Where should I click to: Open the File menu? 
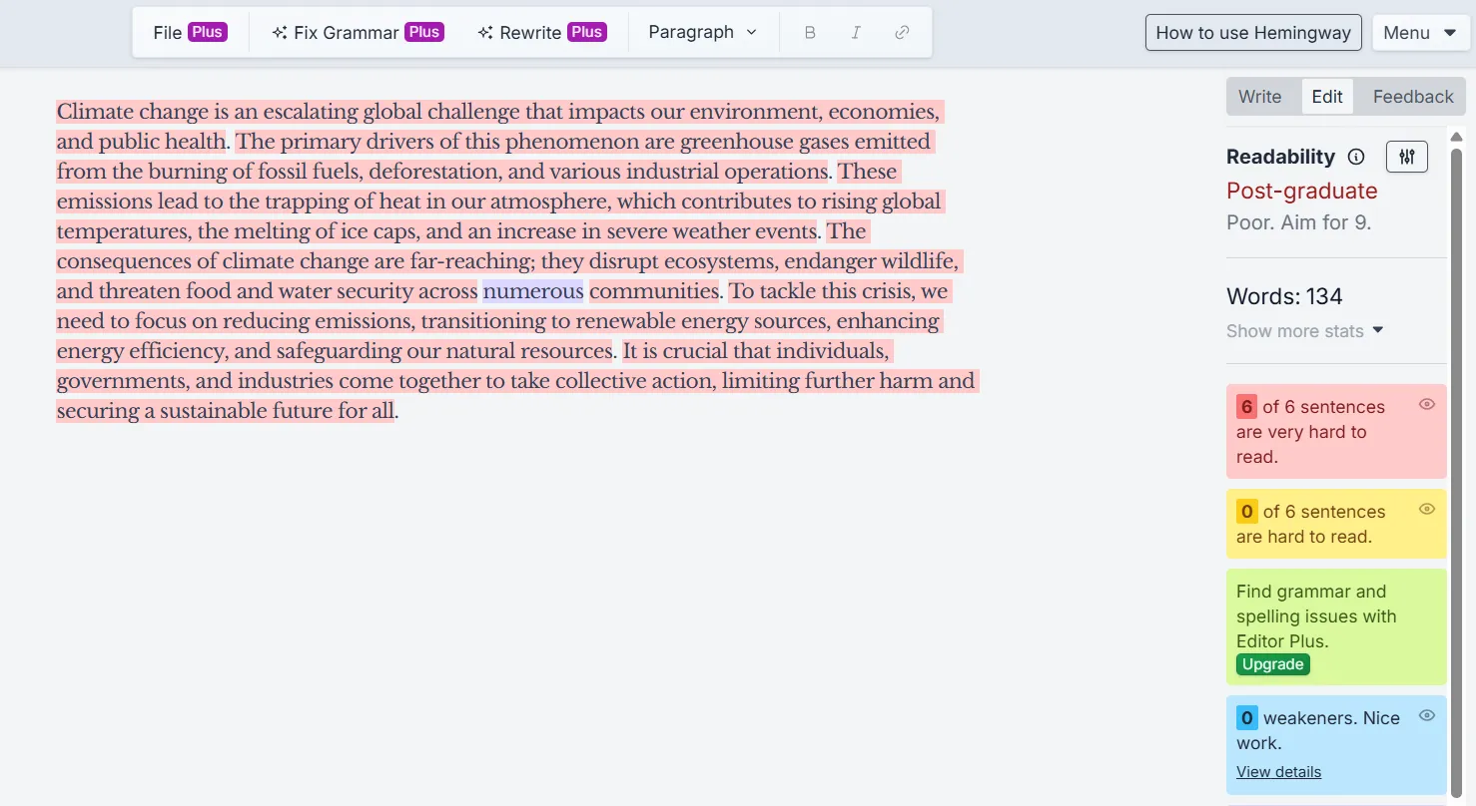(x=188, y=31)
